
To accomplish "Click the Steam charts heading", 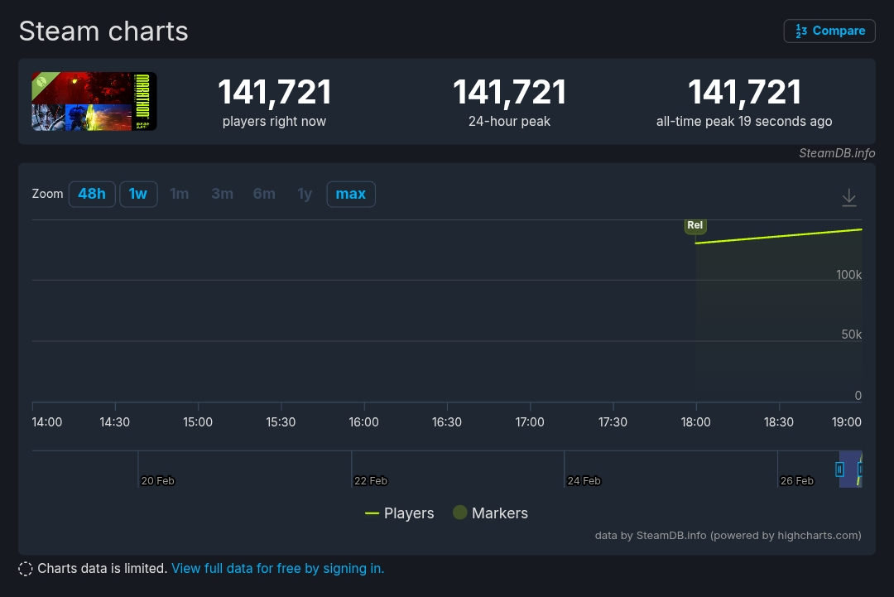I will pos(103,31).
